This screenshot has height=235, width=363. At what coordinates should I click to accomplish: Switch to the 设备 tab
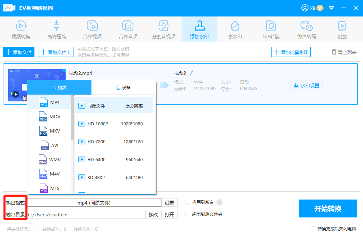pyautogui.click(x=124, y=87)
